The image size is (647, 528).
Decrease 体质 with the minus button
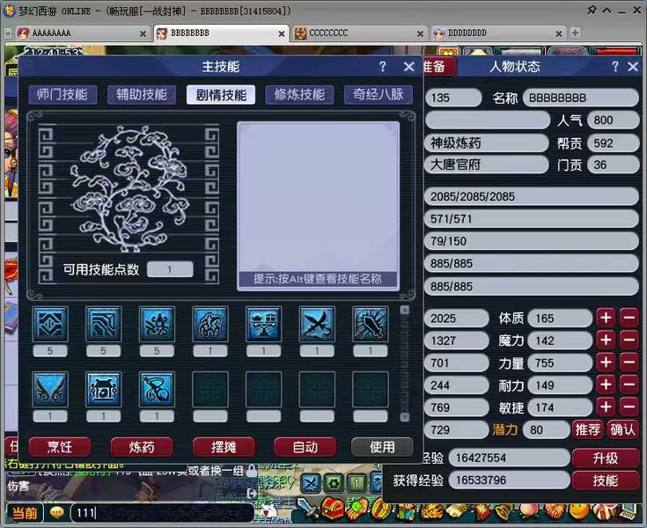[x=629, y=318]
